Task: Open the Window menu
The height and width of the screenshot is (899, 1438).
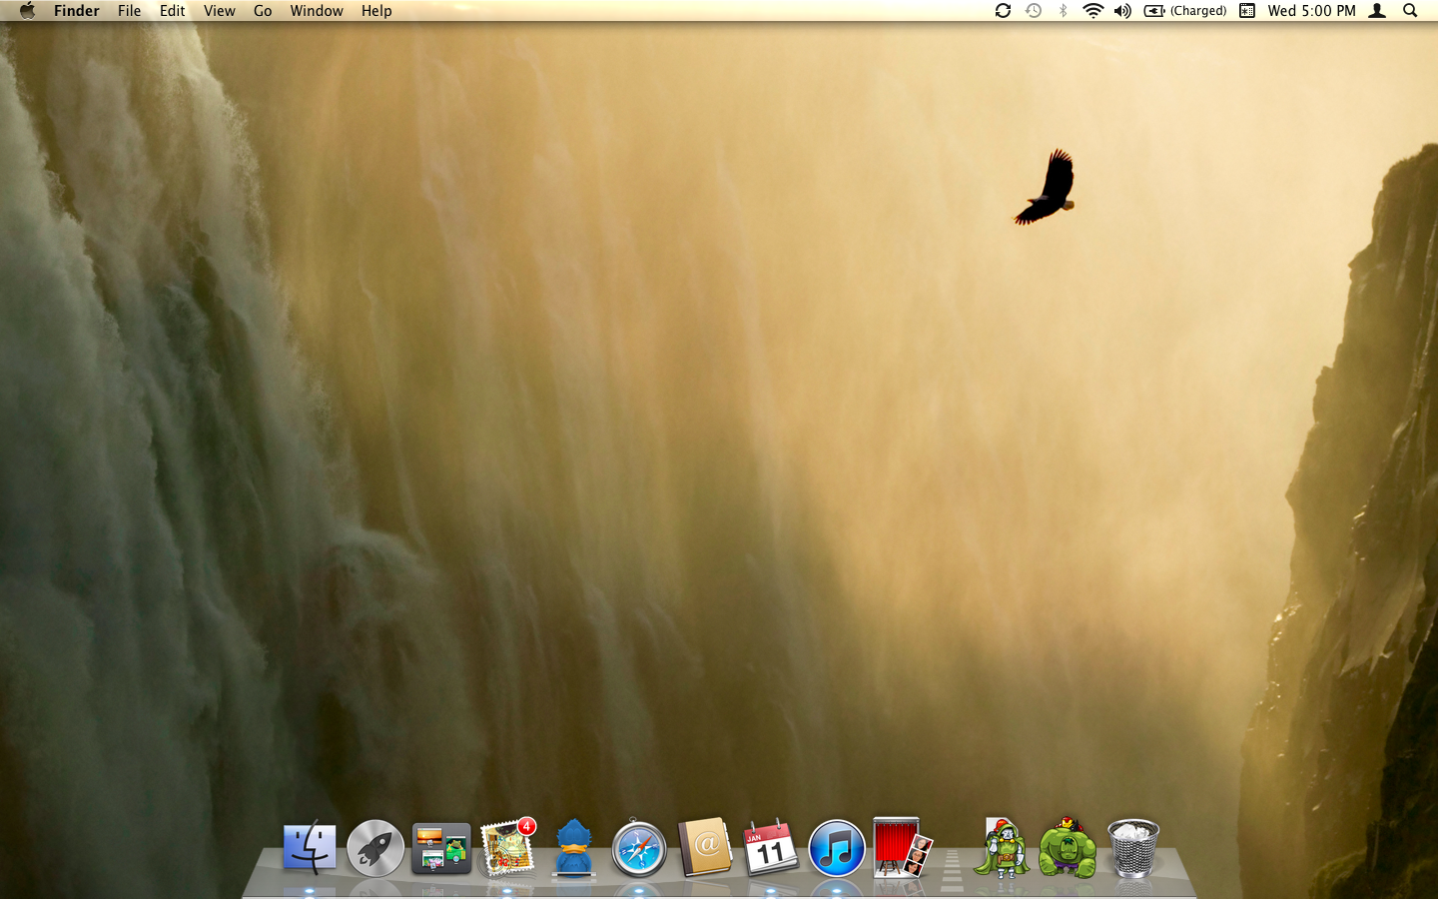Action: (317, 10)
